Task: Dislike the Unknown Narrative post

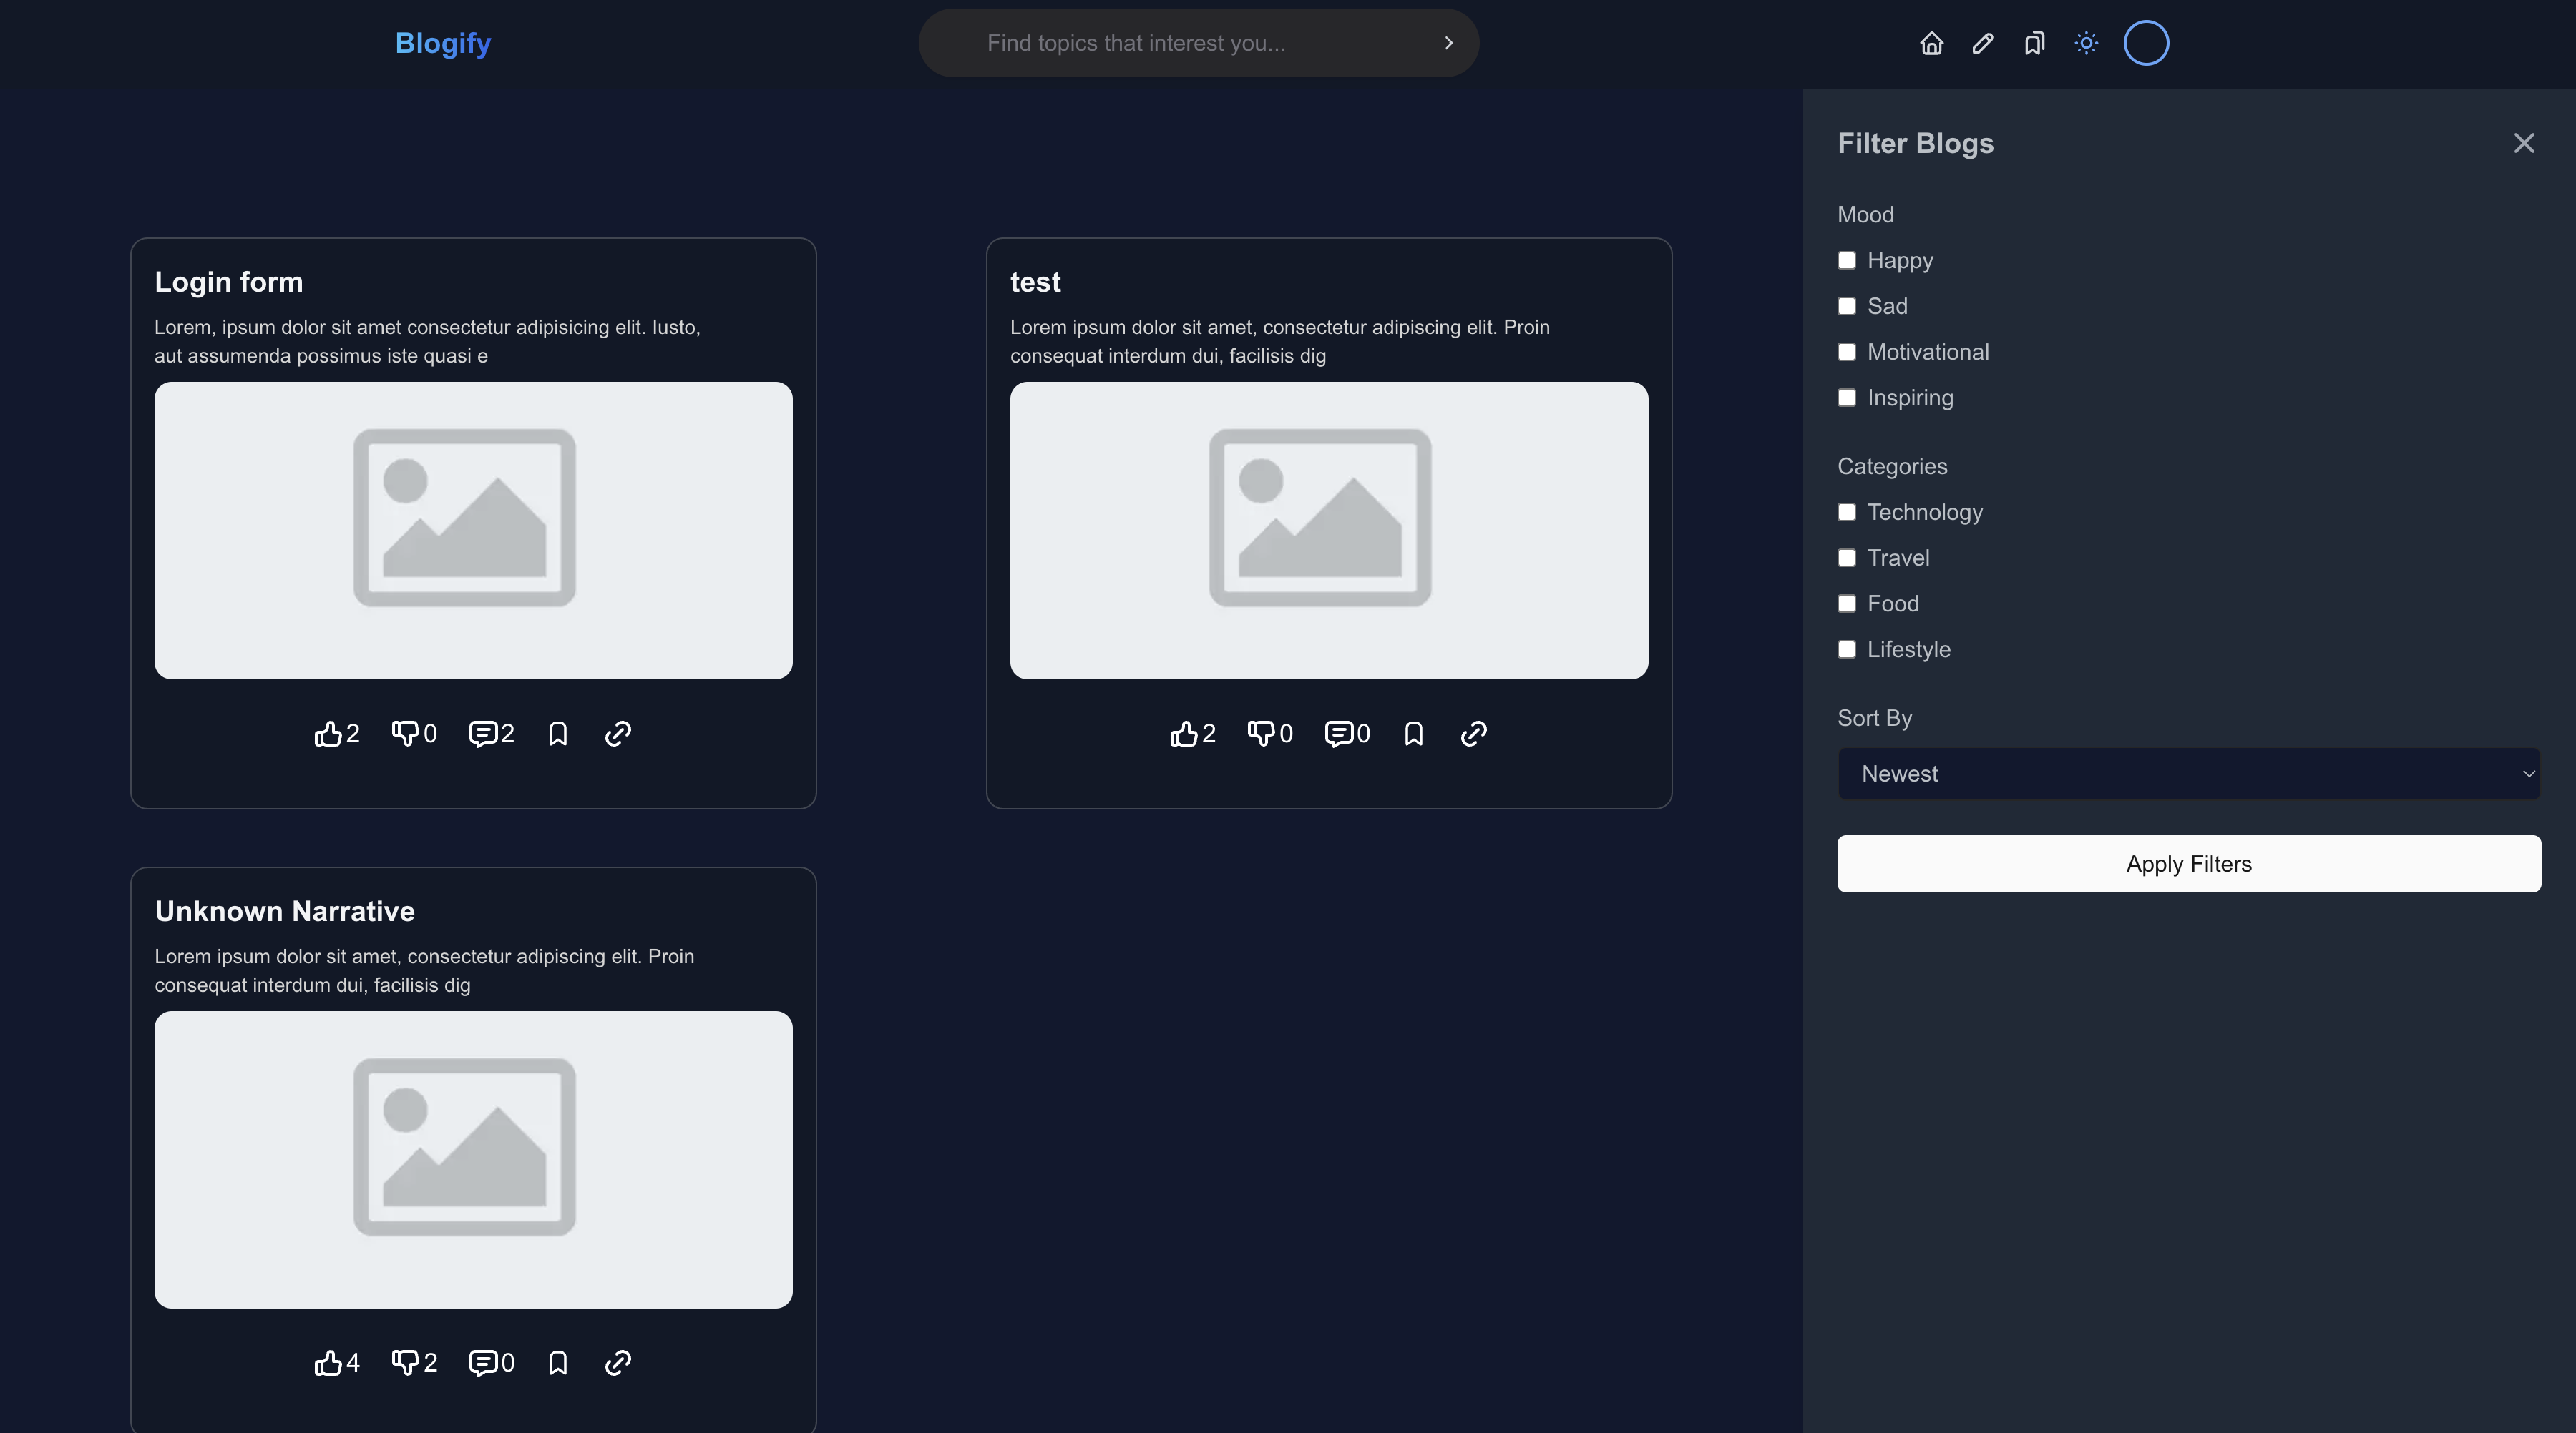Action: point(406,1363)
